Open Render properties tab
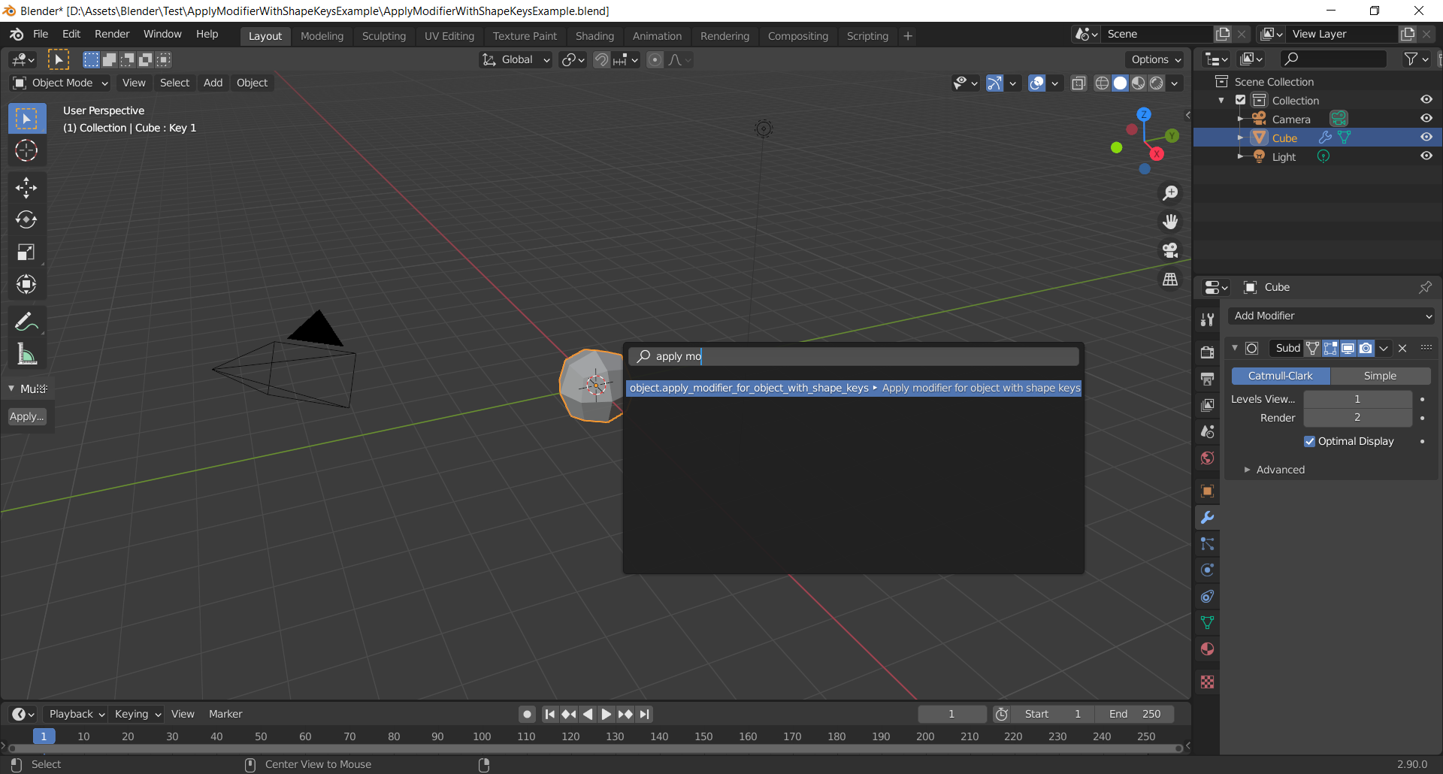The width and height of the screenshot is (1443, 774). (x=1207, y=352)
